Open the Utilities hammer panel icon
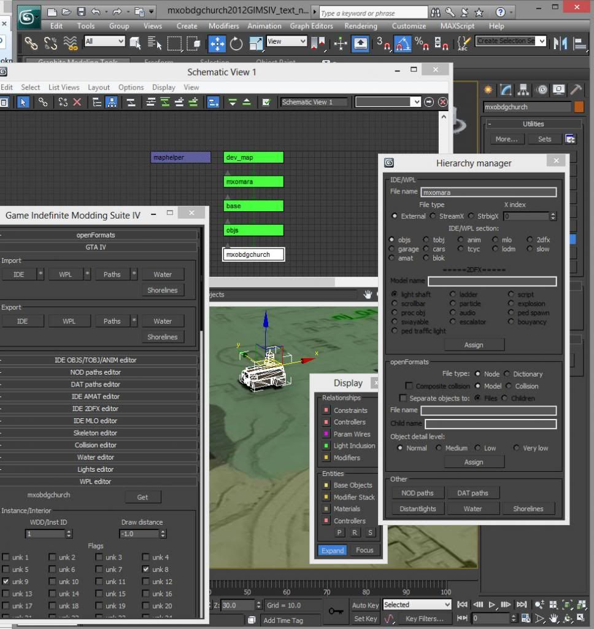 click(x=576, y=90)
